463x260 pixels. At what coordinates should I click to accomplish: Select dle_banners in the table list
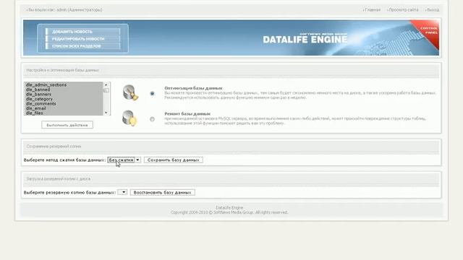[x=64, y=94]
